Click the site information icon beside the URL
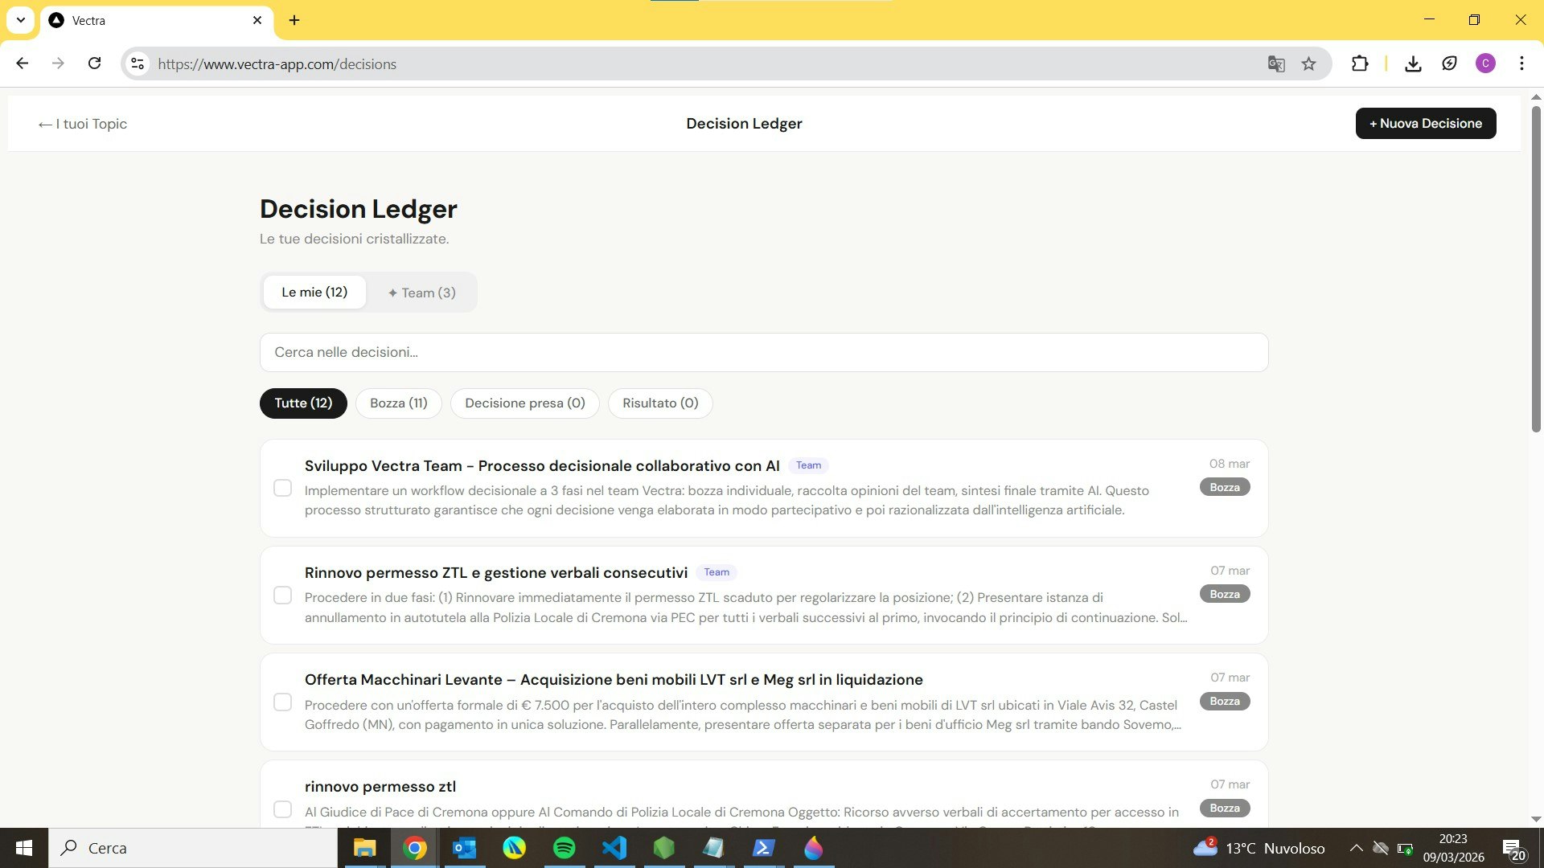 point(138,63)
